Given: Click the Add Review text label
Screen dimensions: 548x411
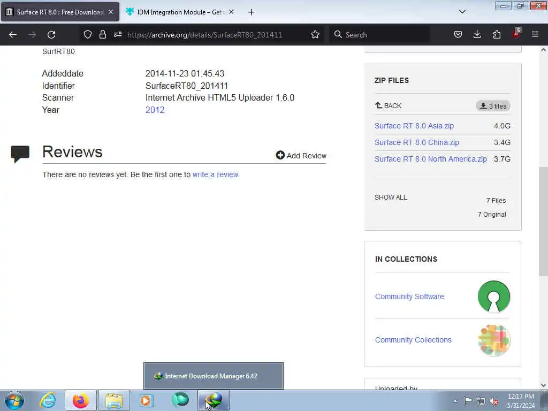Looking at the screenshot, I should tap(307, 156).
